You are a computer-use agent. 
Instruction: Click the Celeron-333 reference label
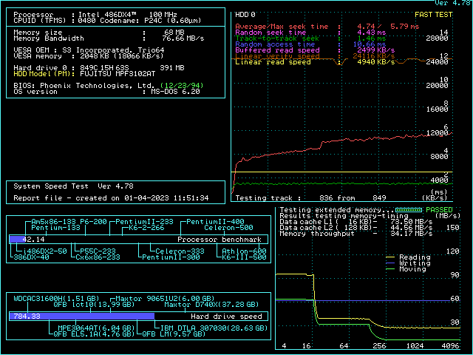coord(180,251)
